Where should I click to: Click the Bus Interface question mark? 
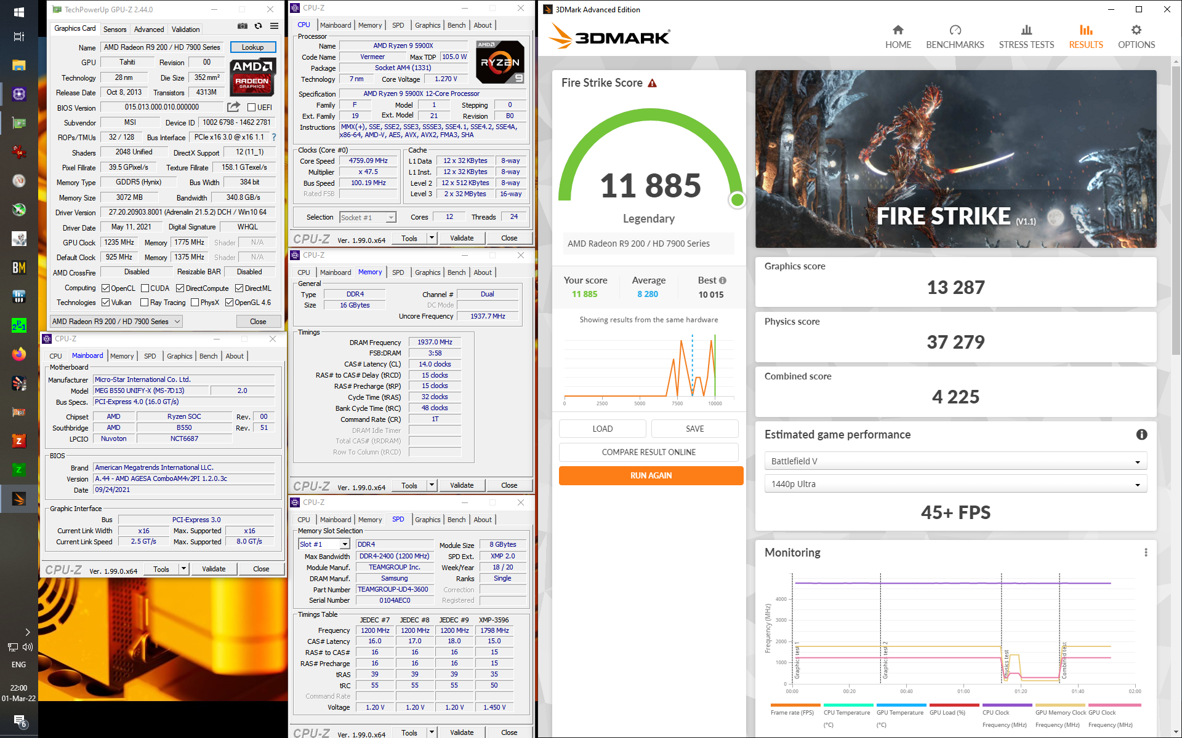coord(274,137)
